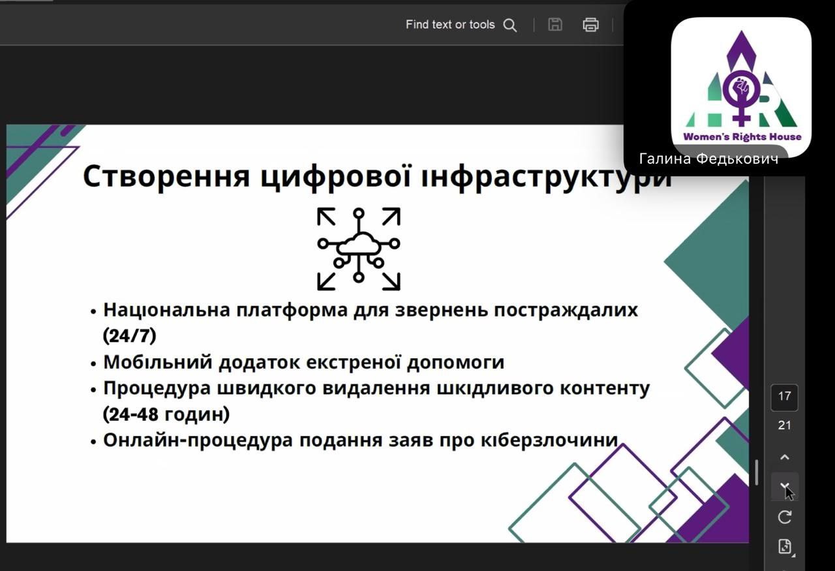Click the total page count 21

click(x=784, y=425)
